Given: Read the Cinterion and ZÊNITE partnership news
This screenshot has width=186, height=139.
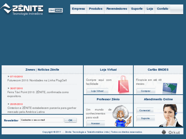Looking at the screenshot, I should coord(42,110).
